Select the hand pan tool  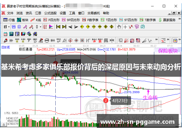pos(119,27)
